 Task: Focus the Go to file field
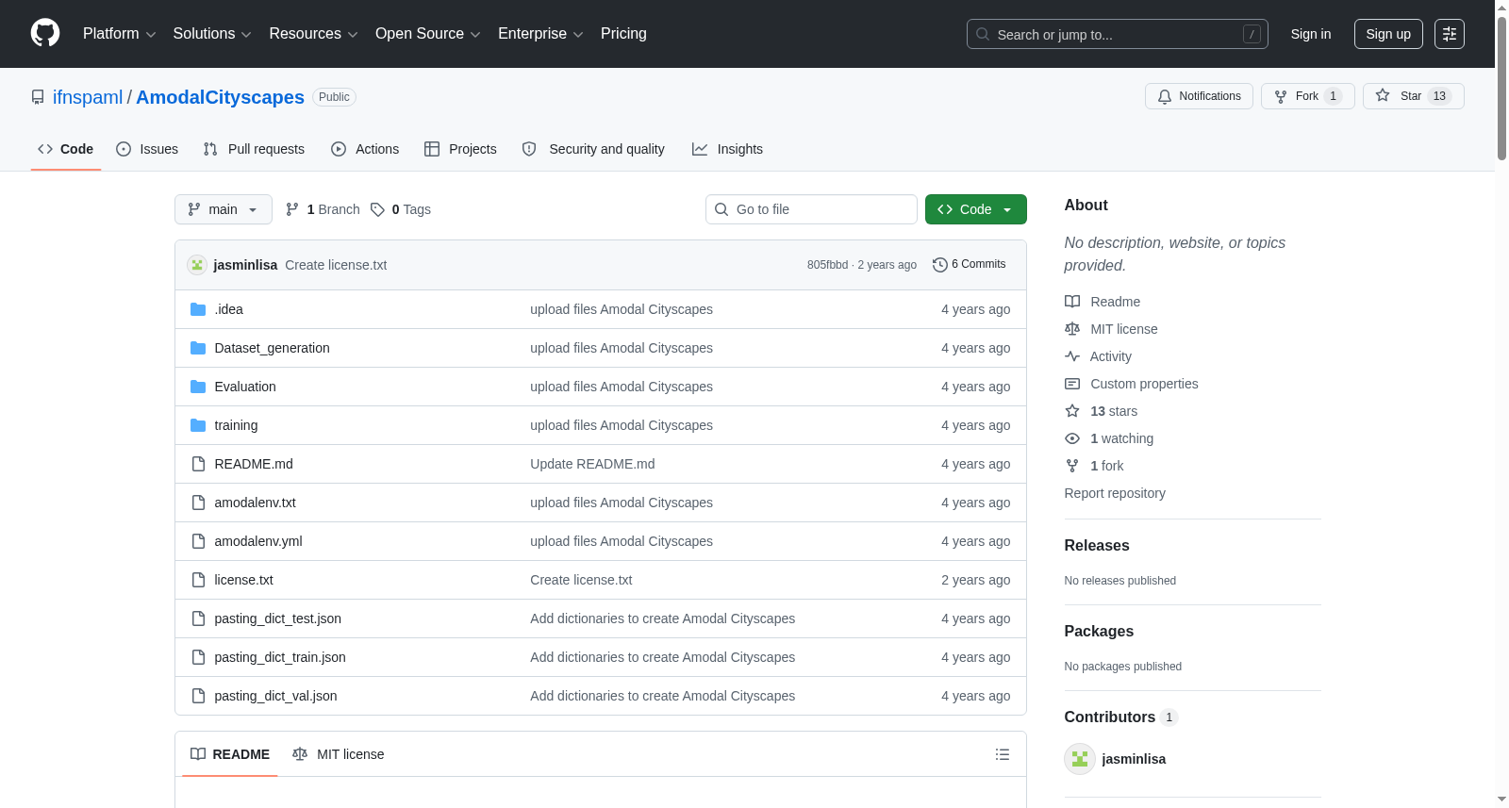tap(811, 209)
